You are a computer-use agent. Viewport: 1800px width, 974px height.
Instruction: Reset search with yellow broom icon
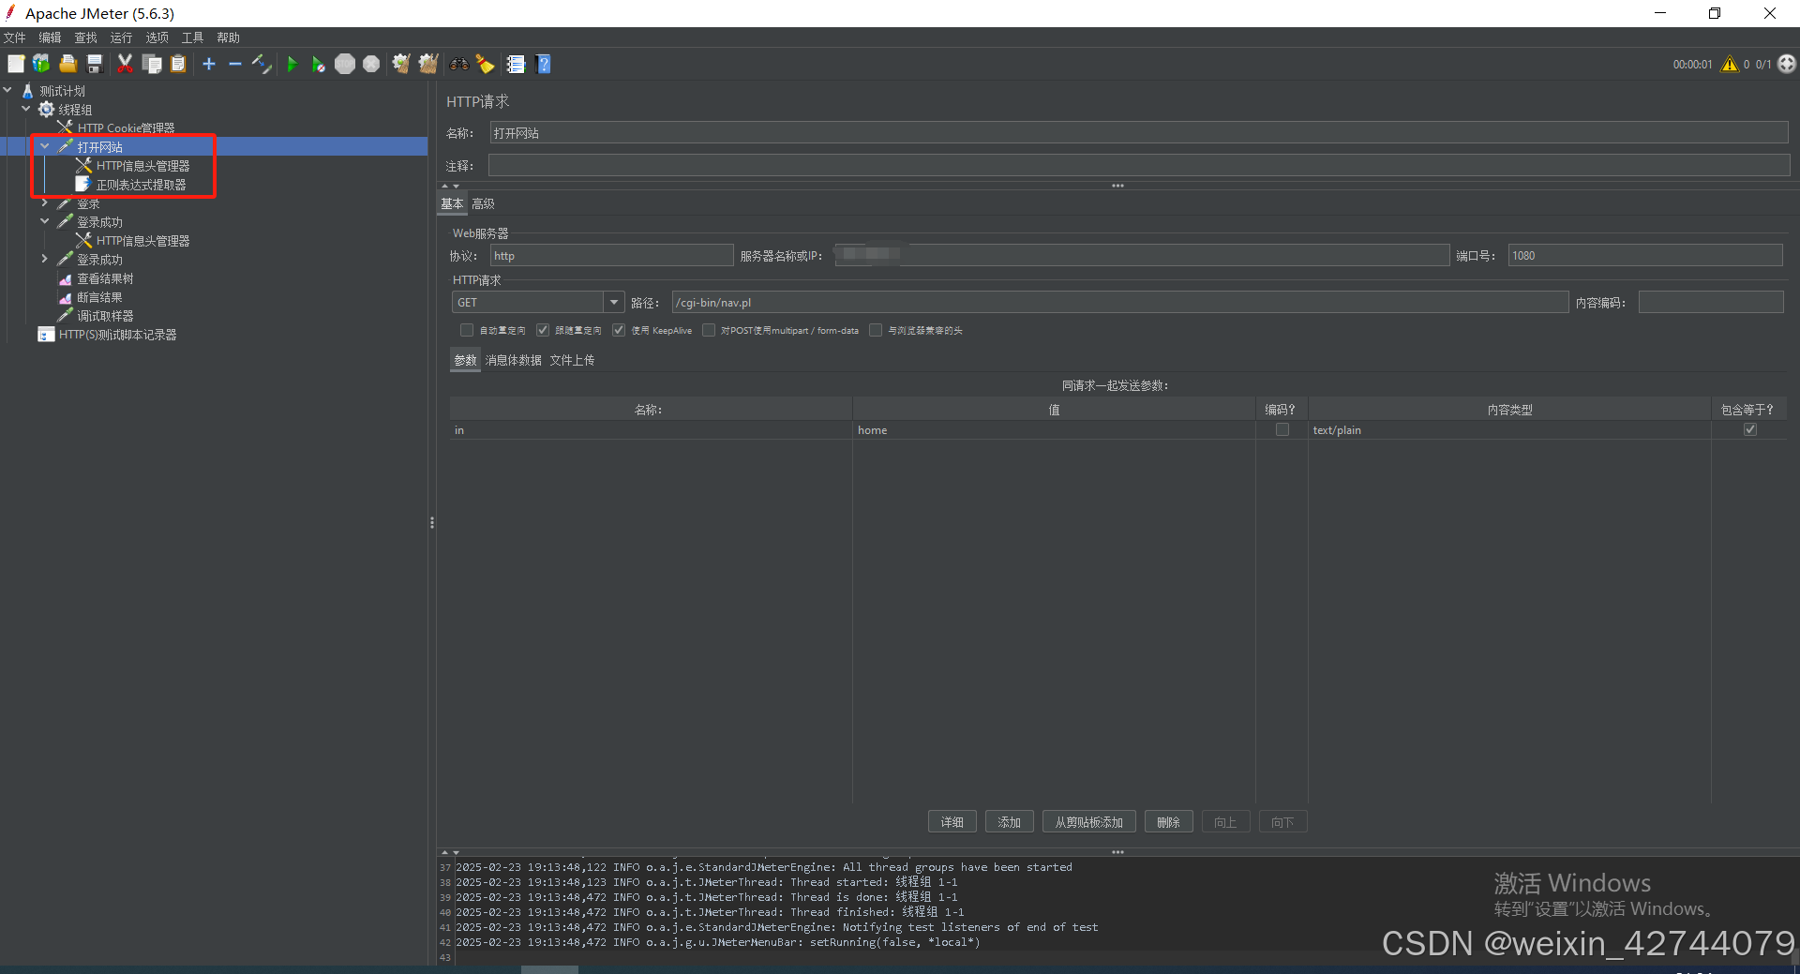[486, 64]
